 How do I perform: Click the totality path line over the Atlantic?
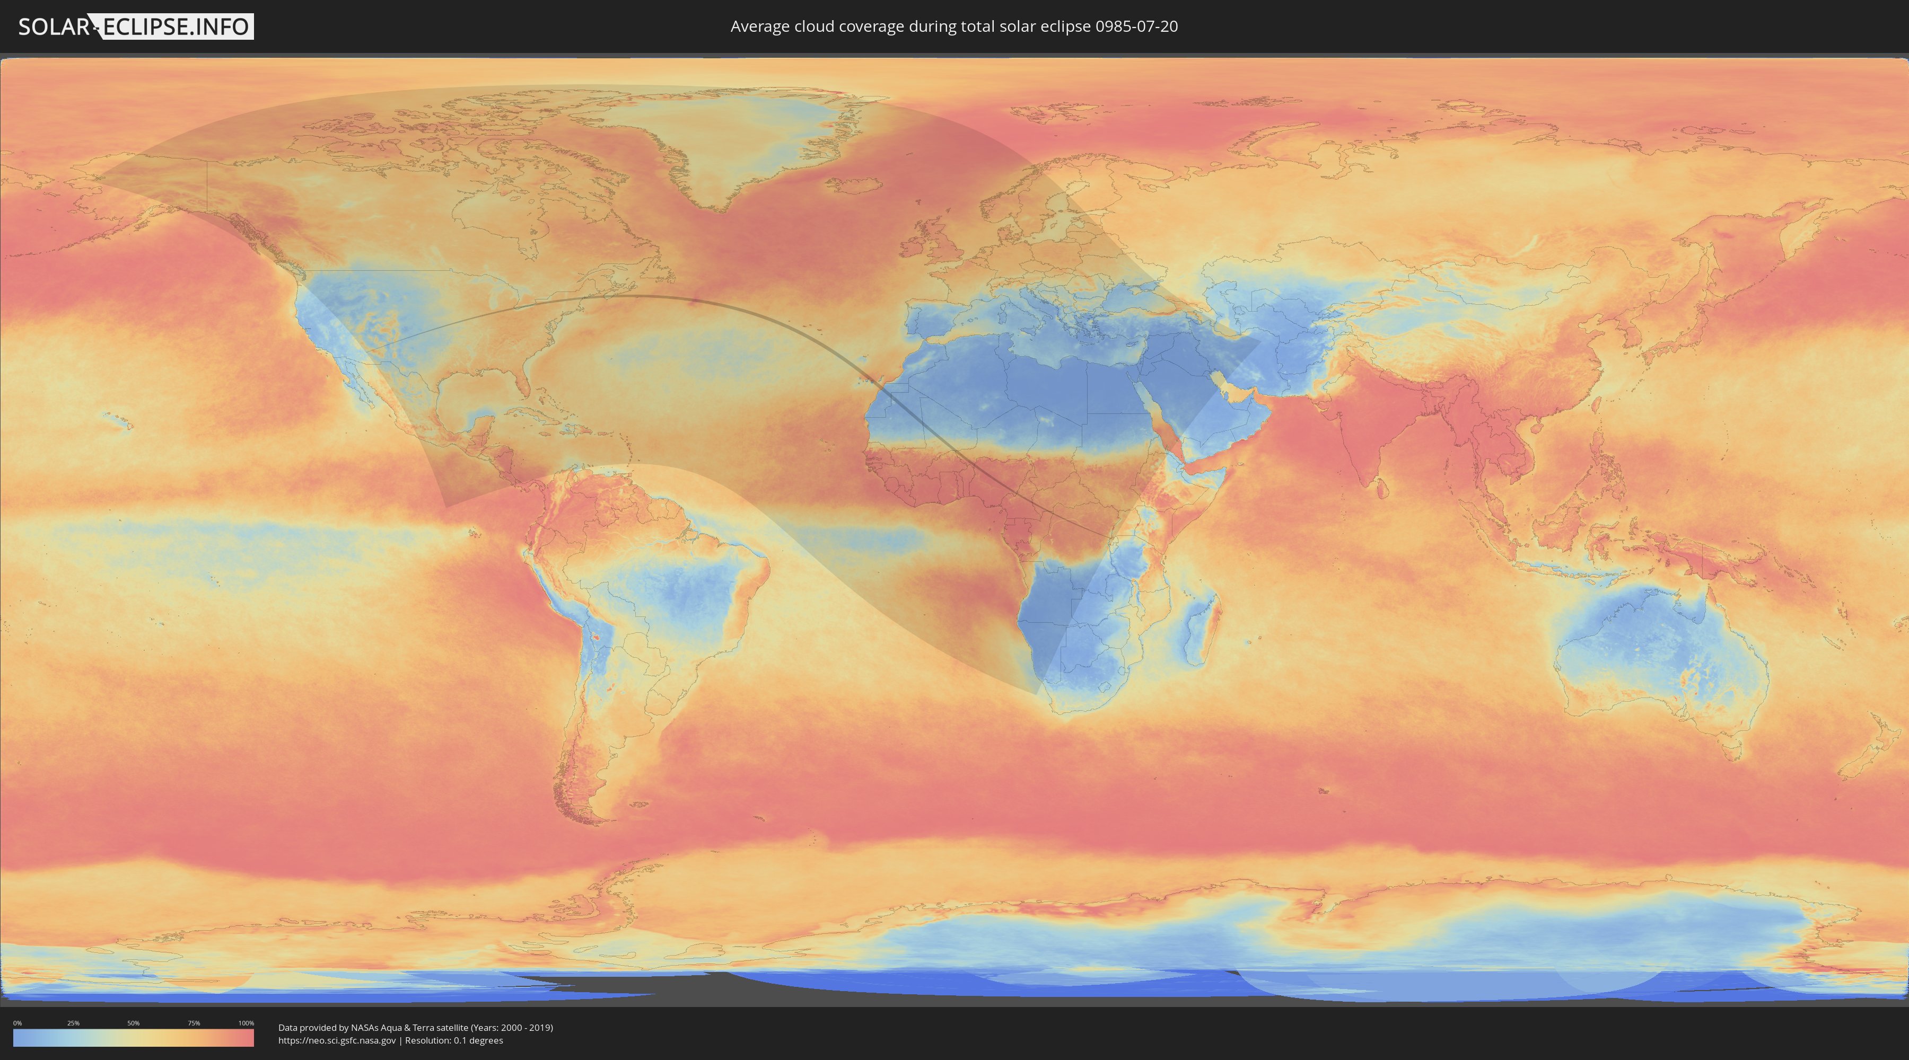point(741,310)
